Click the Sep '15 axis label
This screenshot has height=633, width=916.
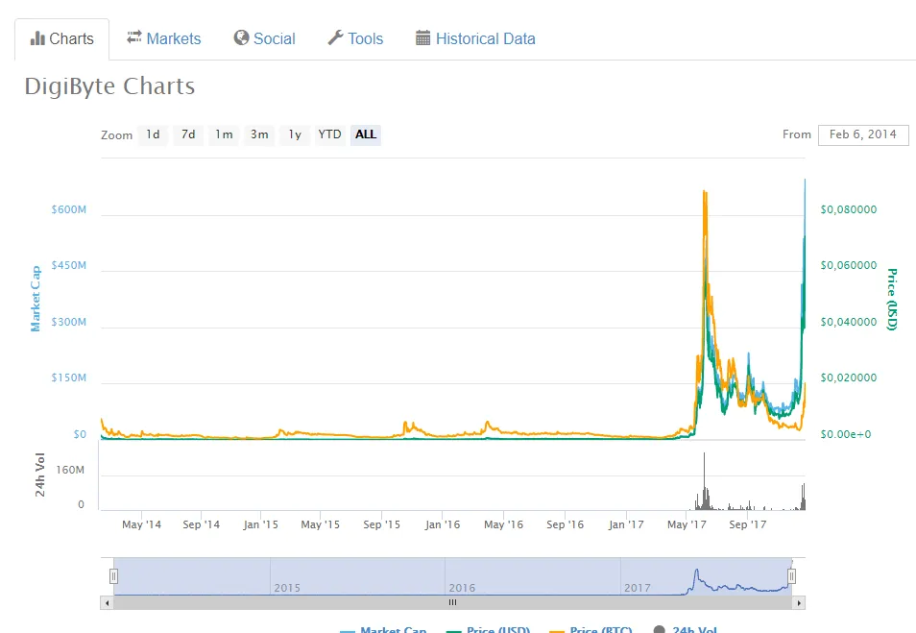click(381, 524)
